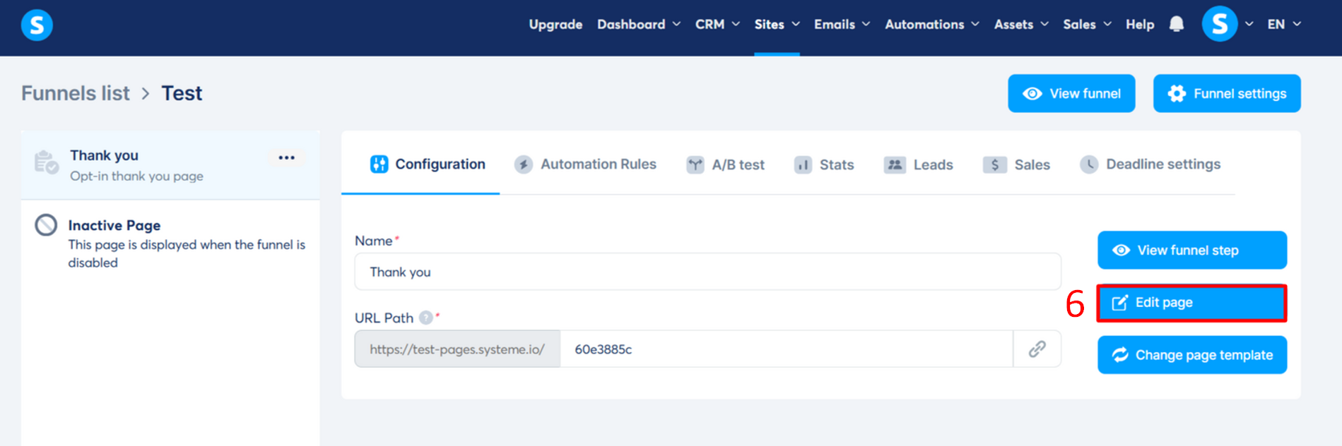
Task: Click the Change page template button
Action: [x=1192, y=355]
